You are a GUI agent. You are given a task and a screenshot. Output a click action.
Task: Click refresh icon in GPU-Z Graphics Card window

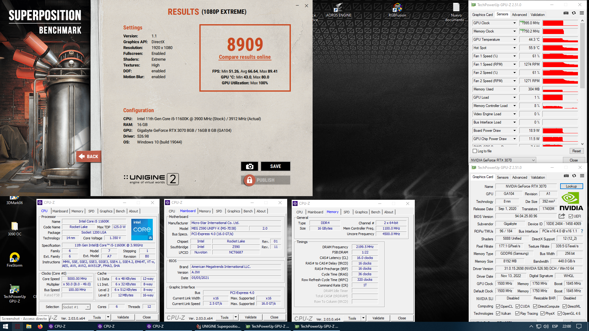pos(574,176)
